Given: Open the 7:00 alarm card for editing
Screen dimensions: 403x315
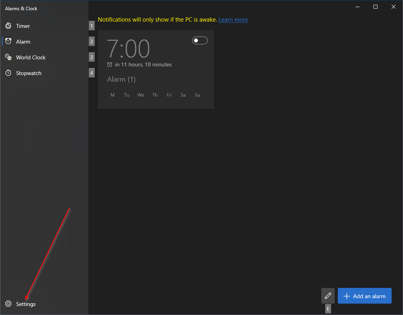Looking at the screenshot, I should point(156,69).
